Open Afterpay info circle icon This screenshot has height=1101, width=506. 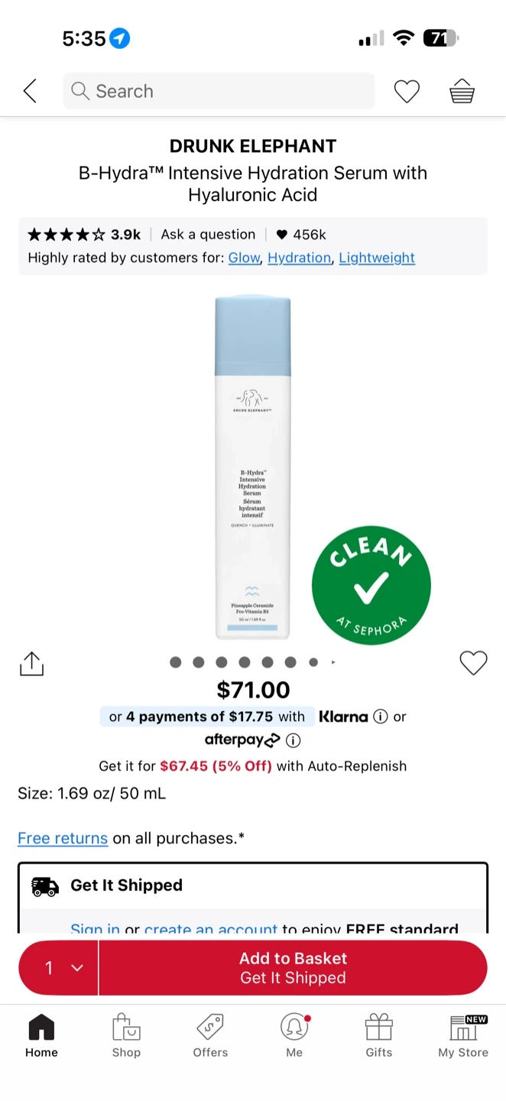[294, 740]
